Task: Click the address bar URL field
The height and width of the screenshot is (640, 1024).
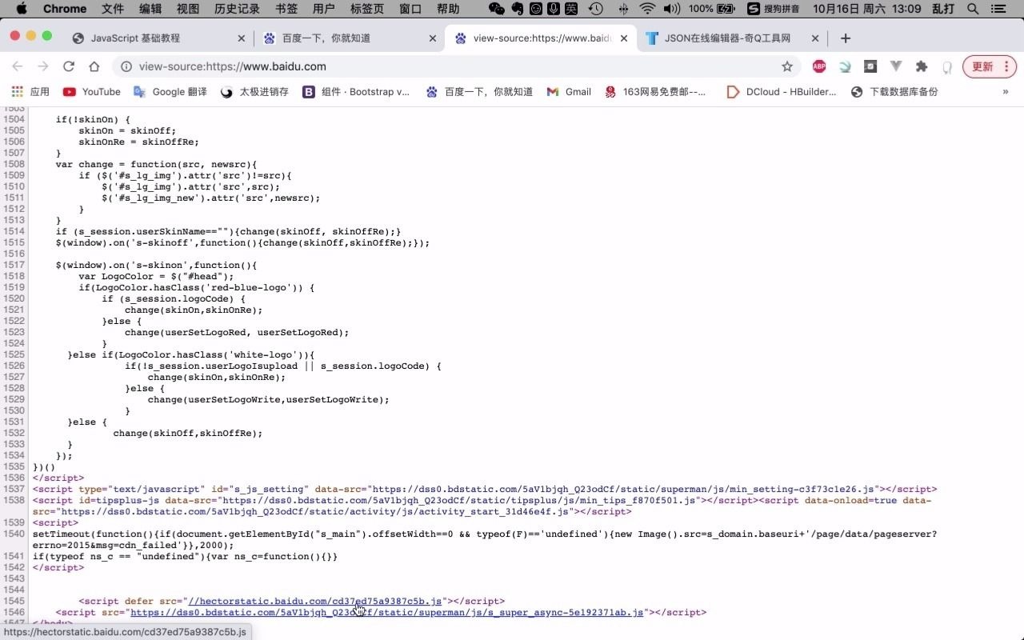Action: point(456,66)
